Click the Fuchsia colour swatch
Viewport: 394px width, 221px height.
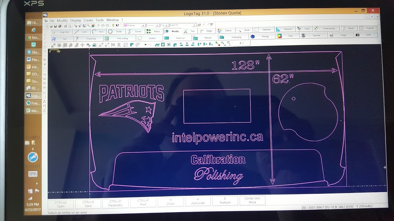pos(126,26)
